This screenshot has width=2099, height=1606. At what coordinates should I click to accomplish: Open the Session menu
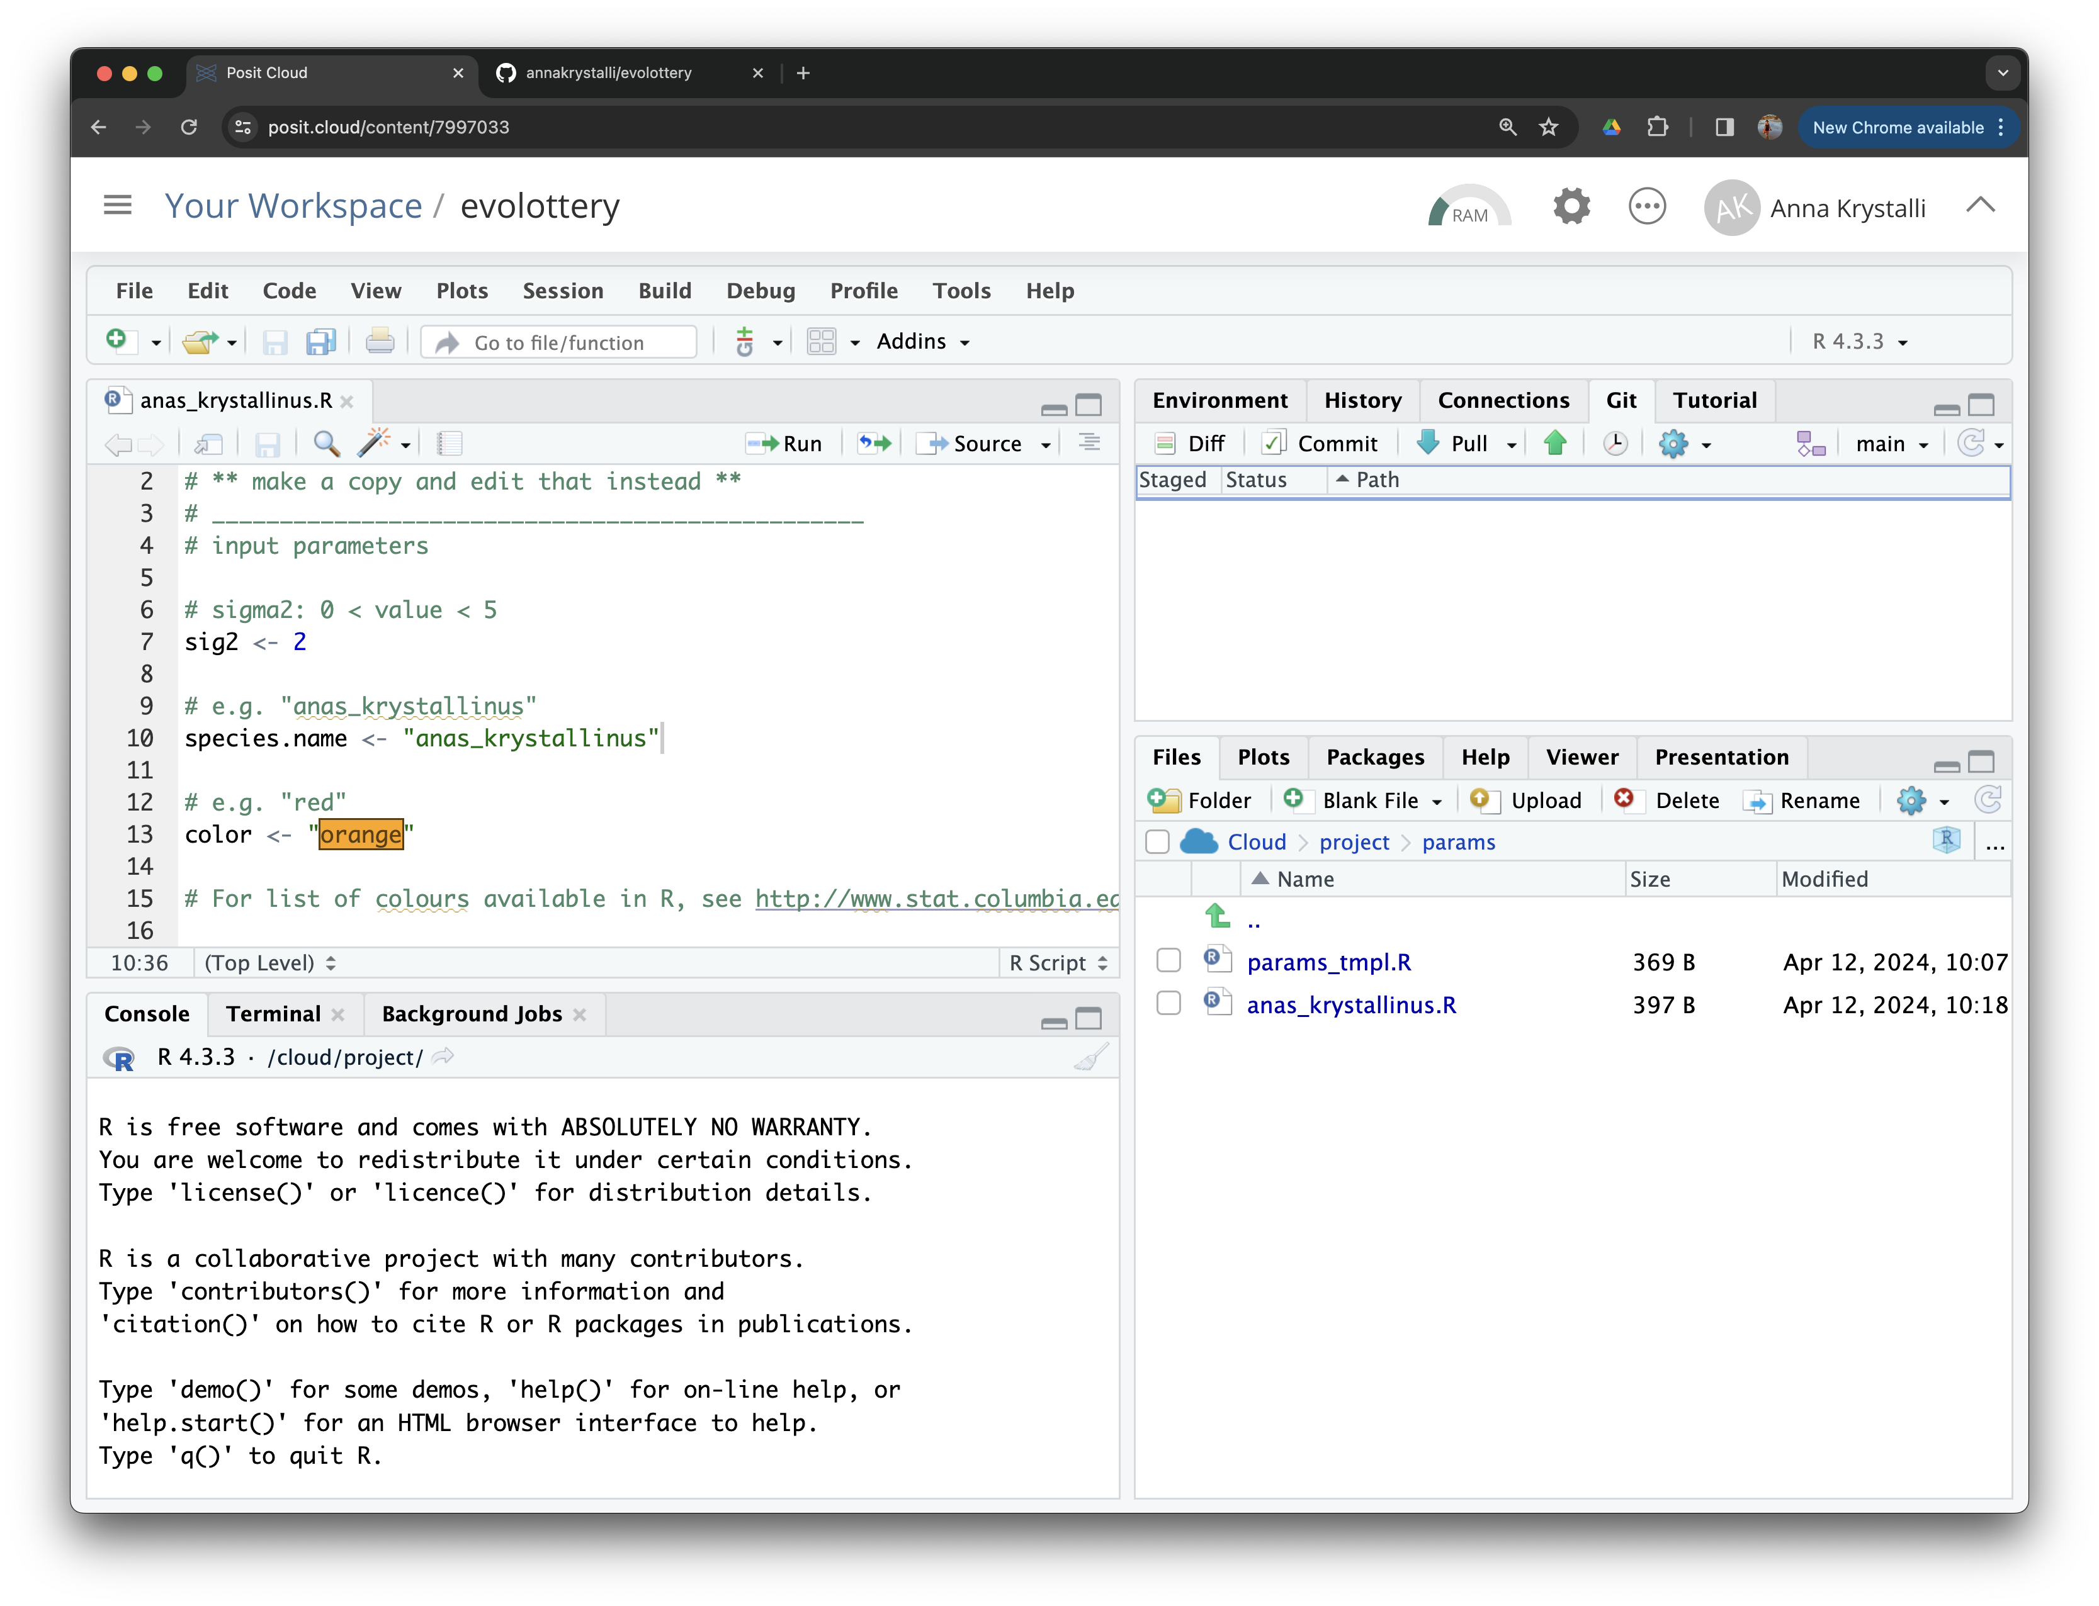click(x=562, y=291)
